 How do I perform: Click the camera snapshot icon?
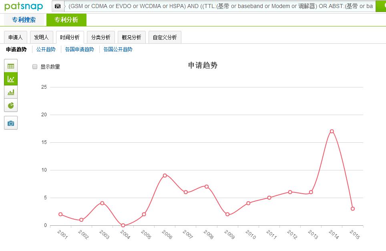coord(11,123)
